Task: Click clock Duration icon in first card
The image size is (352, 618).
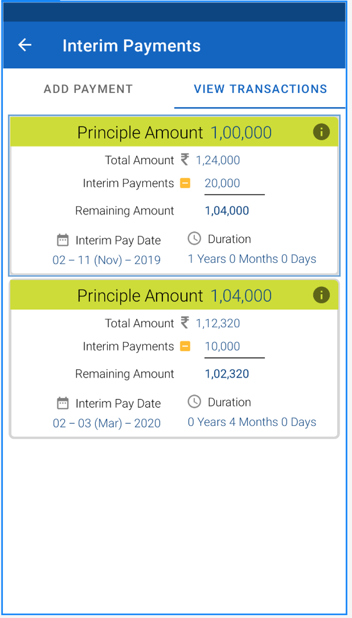Action: click(x=194, y=238)
